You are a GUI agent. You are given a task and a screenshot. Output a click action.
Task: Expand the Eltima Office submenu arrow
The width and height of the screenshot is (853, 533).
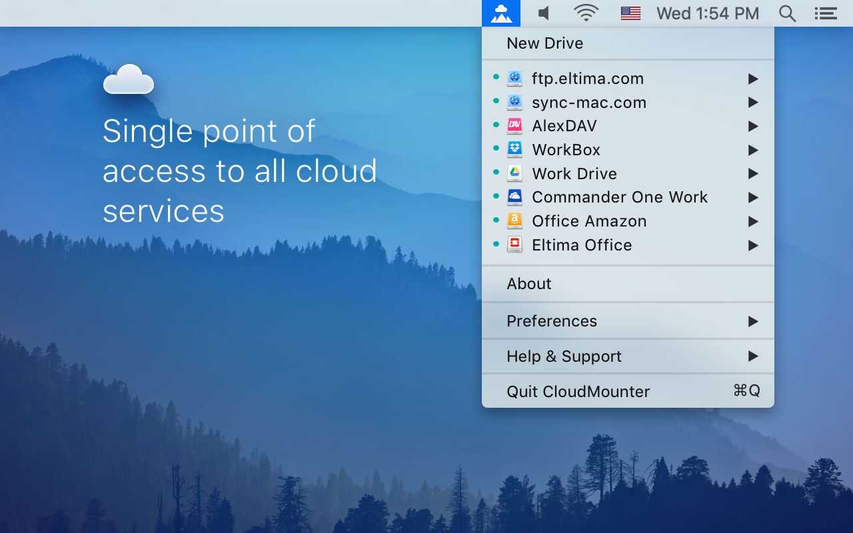coord(753,245)
